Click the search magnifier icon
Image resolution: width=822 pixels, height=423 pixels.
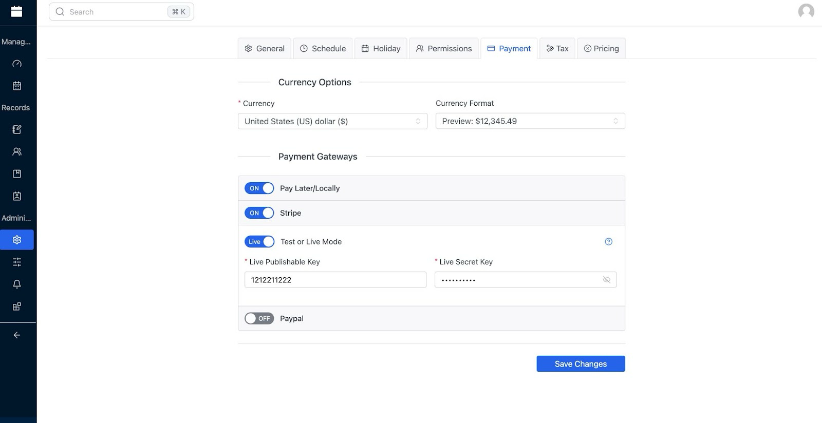pyautogui.click(x=60, y=12)
